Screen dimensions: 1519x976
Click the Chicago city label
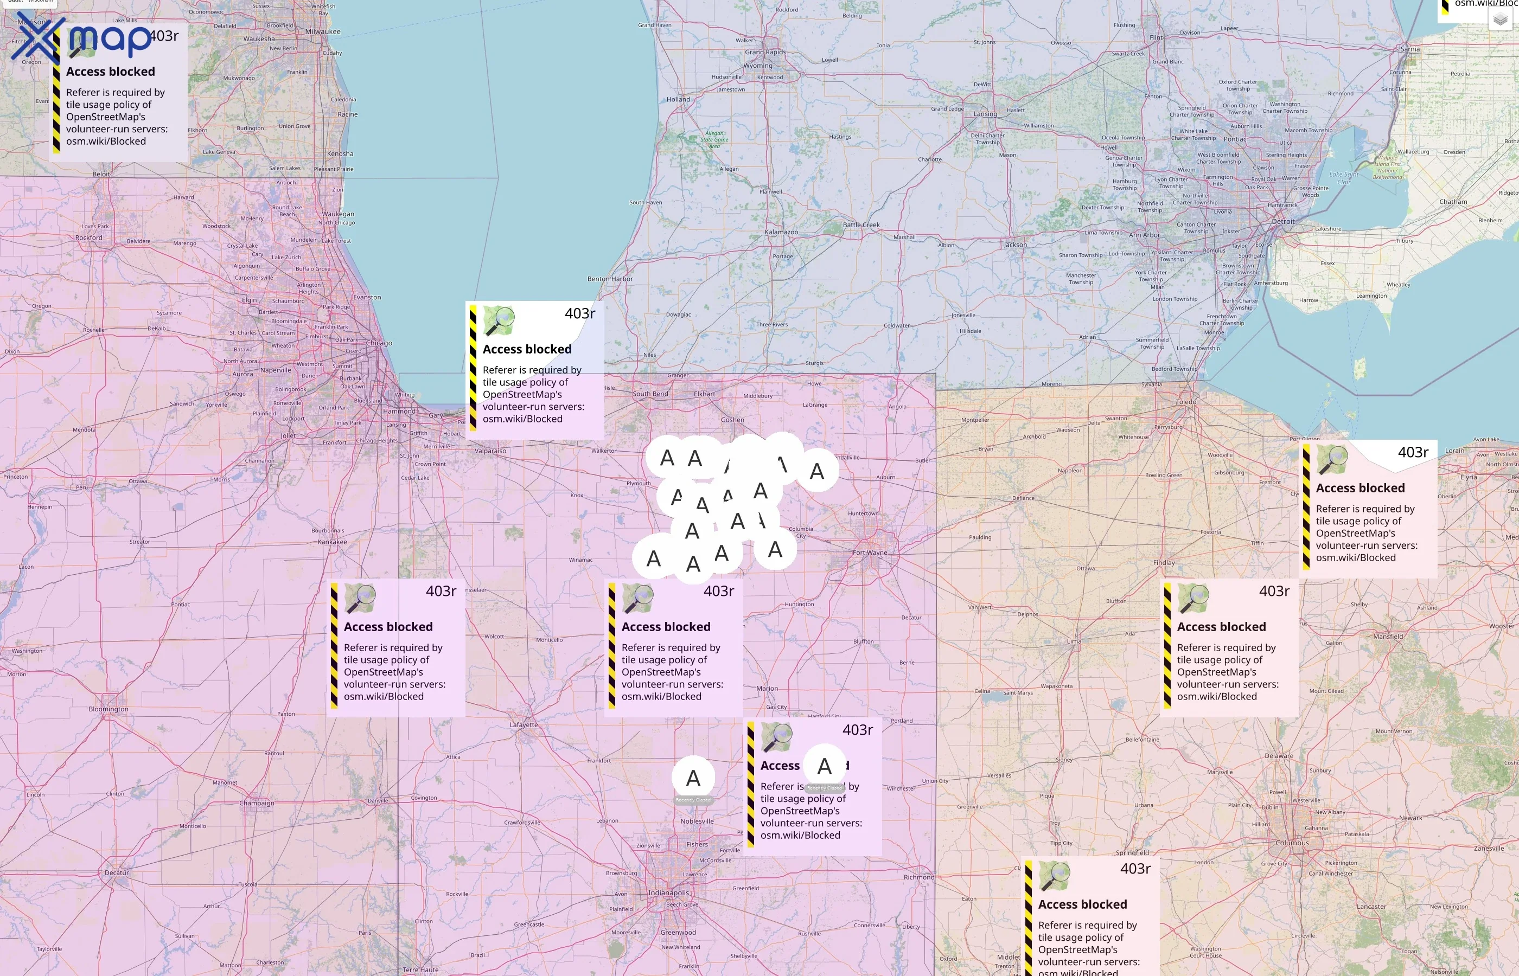tap(379, 343)
